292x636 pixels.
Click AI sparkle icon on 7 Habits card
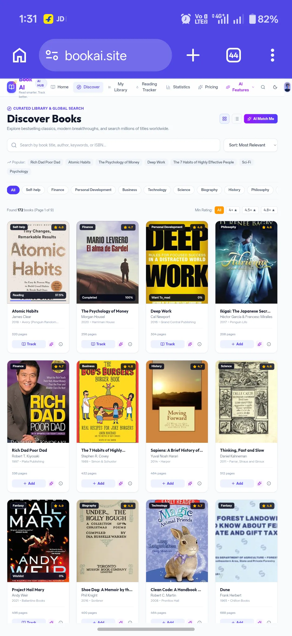[x=121, y=483]
